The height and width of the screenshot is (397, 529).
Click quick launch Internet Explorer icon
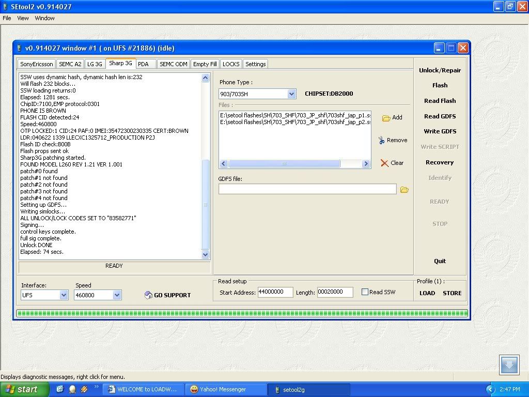[60, 389]
